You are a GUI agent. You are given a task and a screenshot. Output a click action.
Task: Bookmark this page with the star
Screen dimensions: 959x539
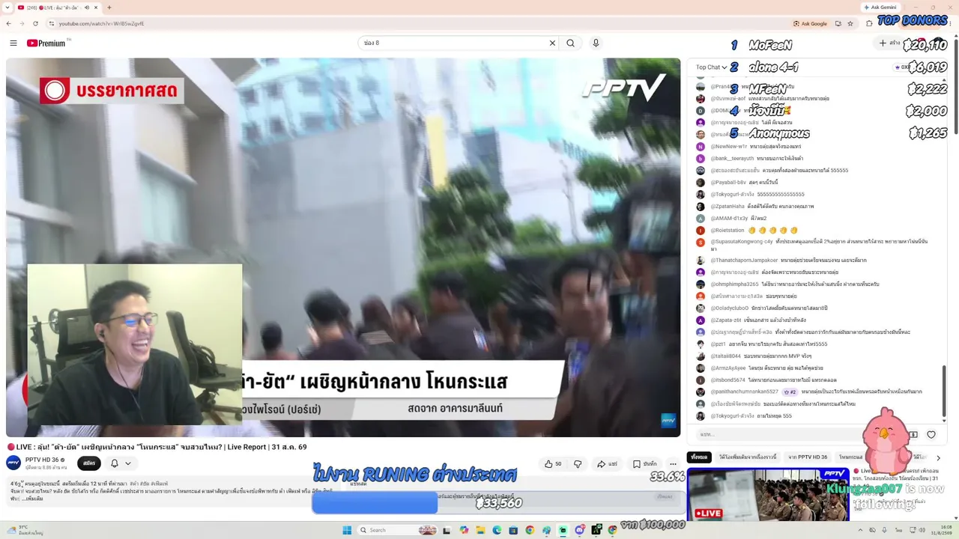pos(850,23)
